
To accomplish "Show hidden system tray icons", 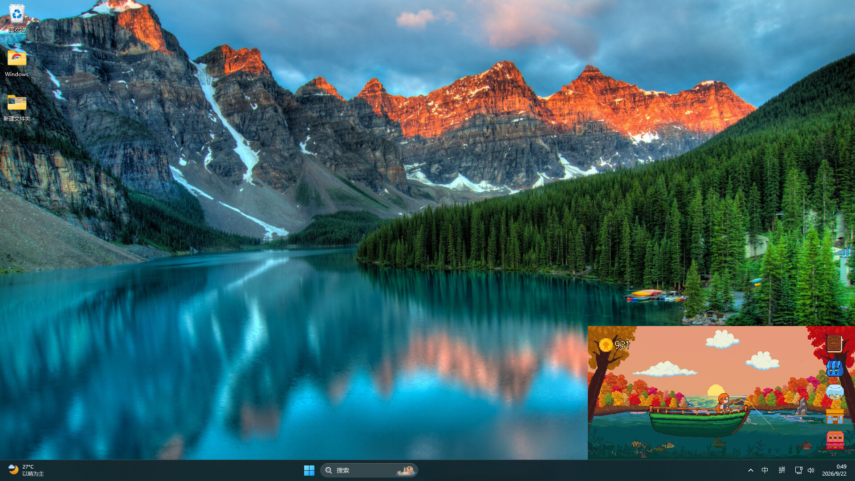I will point(751,470).
